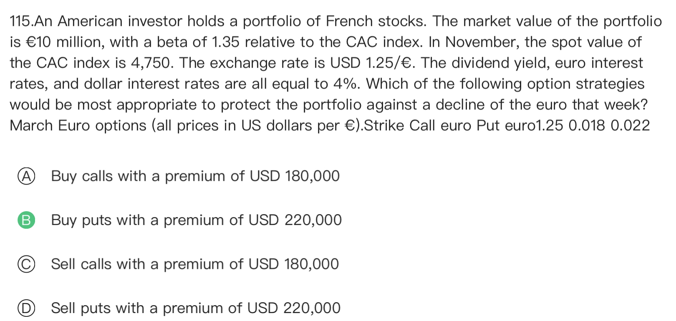Screen dimensions: 676x321
Task: Select option D radio button
Action: click(x=26, y=308)
